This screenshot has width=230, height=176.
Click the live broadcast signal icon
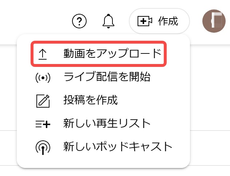(x=43, y=77)
